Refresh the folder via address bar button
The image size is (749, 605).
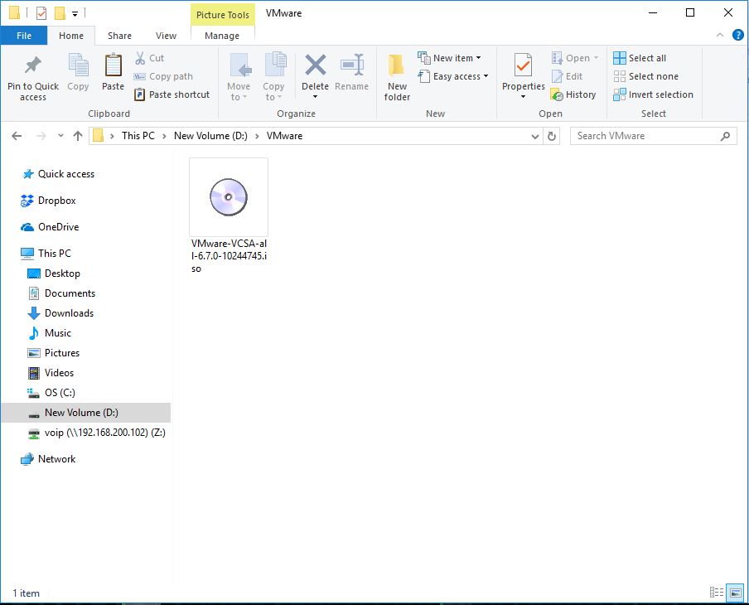(x=553, y=136)
